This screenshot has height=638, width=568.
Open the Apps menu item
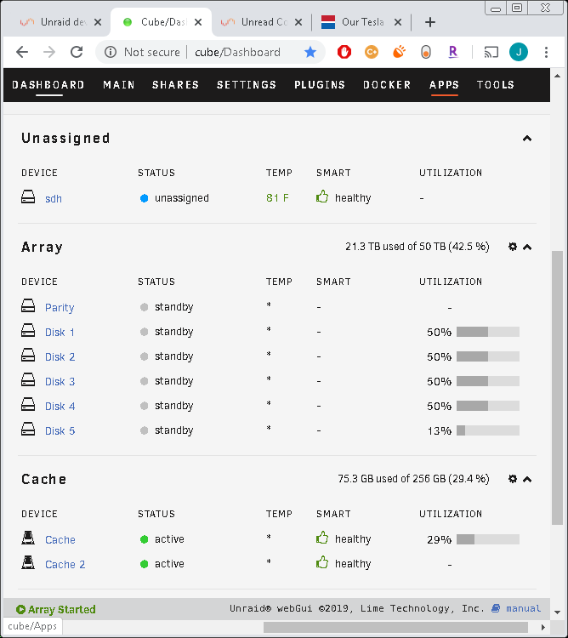(x=444, y=84)
